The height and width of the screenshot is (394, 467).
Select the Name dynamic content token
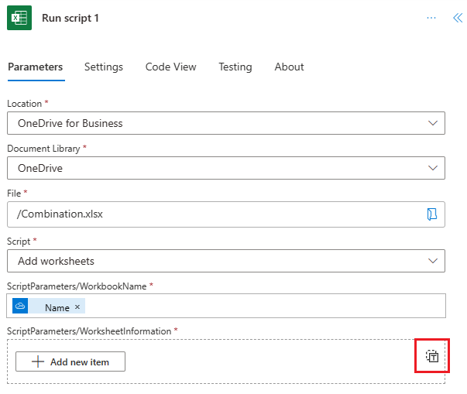(49, 306)
